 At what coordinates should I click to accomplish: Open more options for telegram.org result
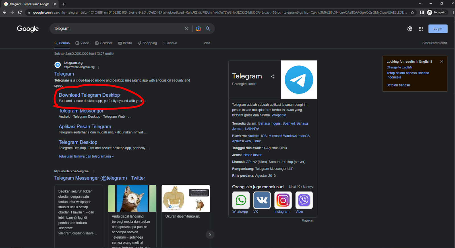coord(99,67)
